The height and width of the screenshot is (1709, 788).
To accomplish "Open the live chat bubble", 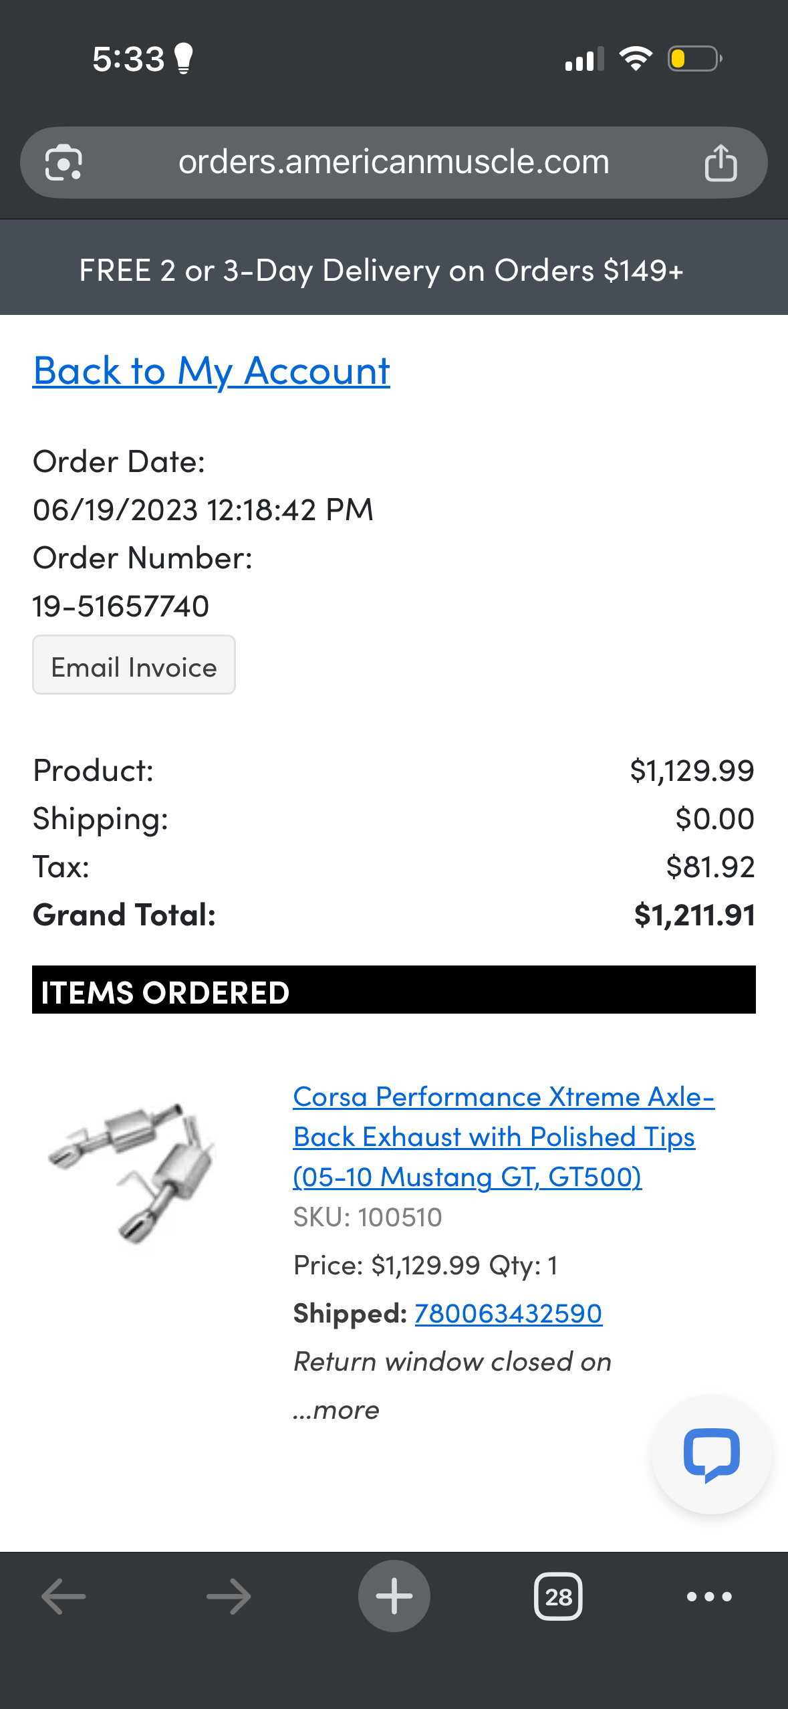I will pyautogui.click(x=711, y=1455).
